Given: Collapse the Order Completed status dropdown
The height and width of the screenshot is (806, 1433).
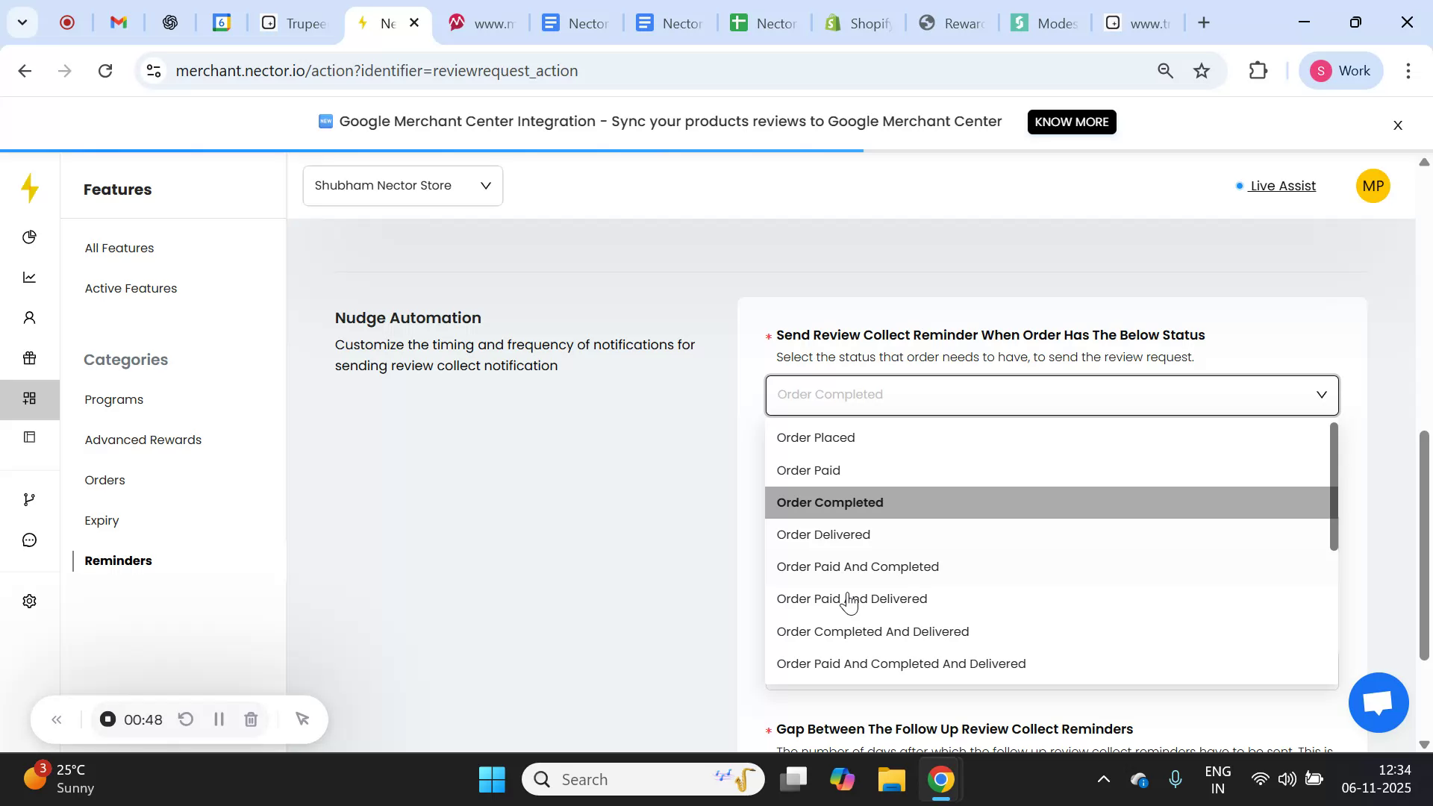Looking at the screenshot, I should (1321, 394).
